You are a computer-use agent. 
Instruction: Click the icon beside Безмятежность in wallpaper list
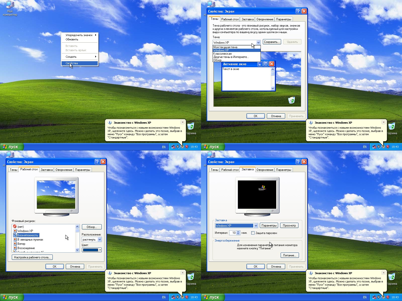click(x=15, y=235)
